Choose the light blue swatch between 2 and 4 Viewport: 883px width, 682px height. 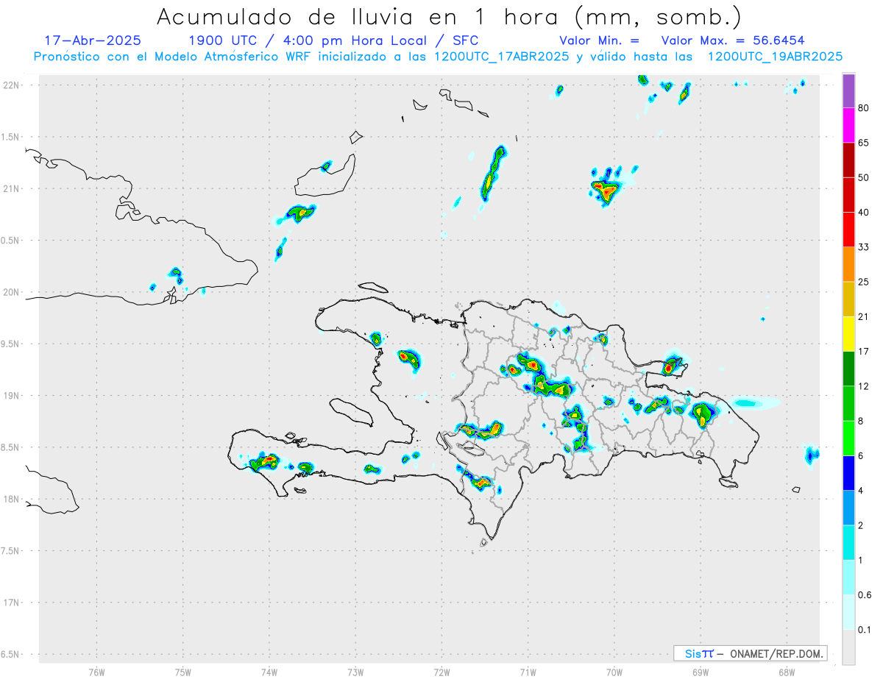848,508
